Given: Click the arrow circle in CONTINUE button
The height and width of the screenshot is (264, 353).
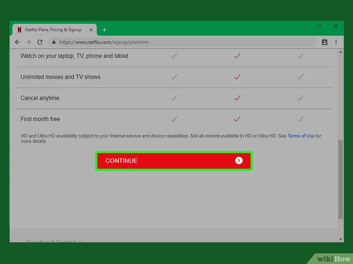Looking at the screenshot, I should [239, 161].
